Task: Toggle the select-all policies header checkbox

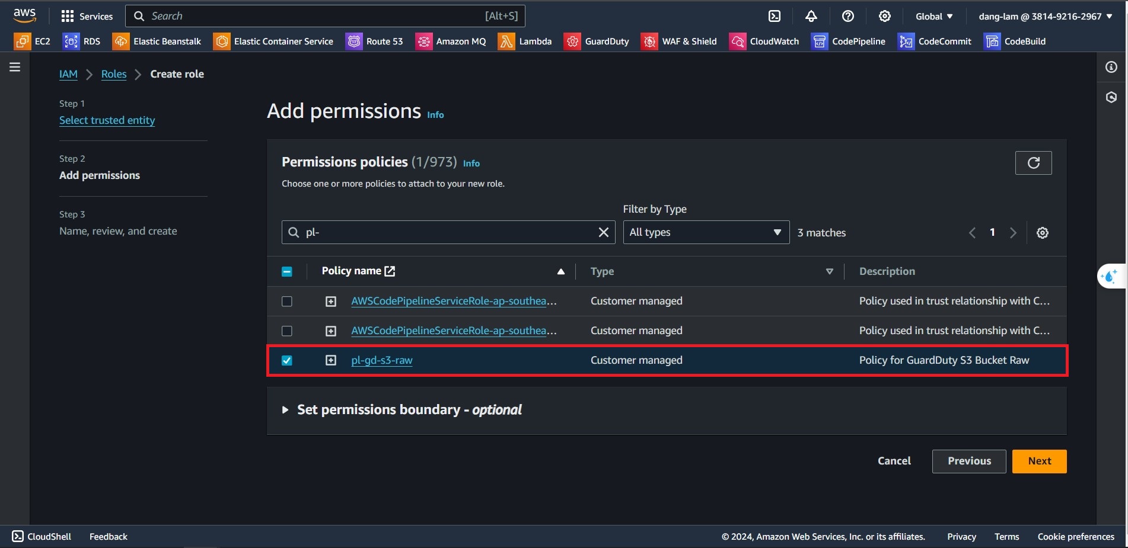Action: (x=287, y=271)
